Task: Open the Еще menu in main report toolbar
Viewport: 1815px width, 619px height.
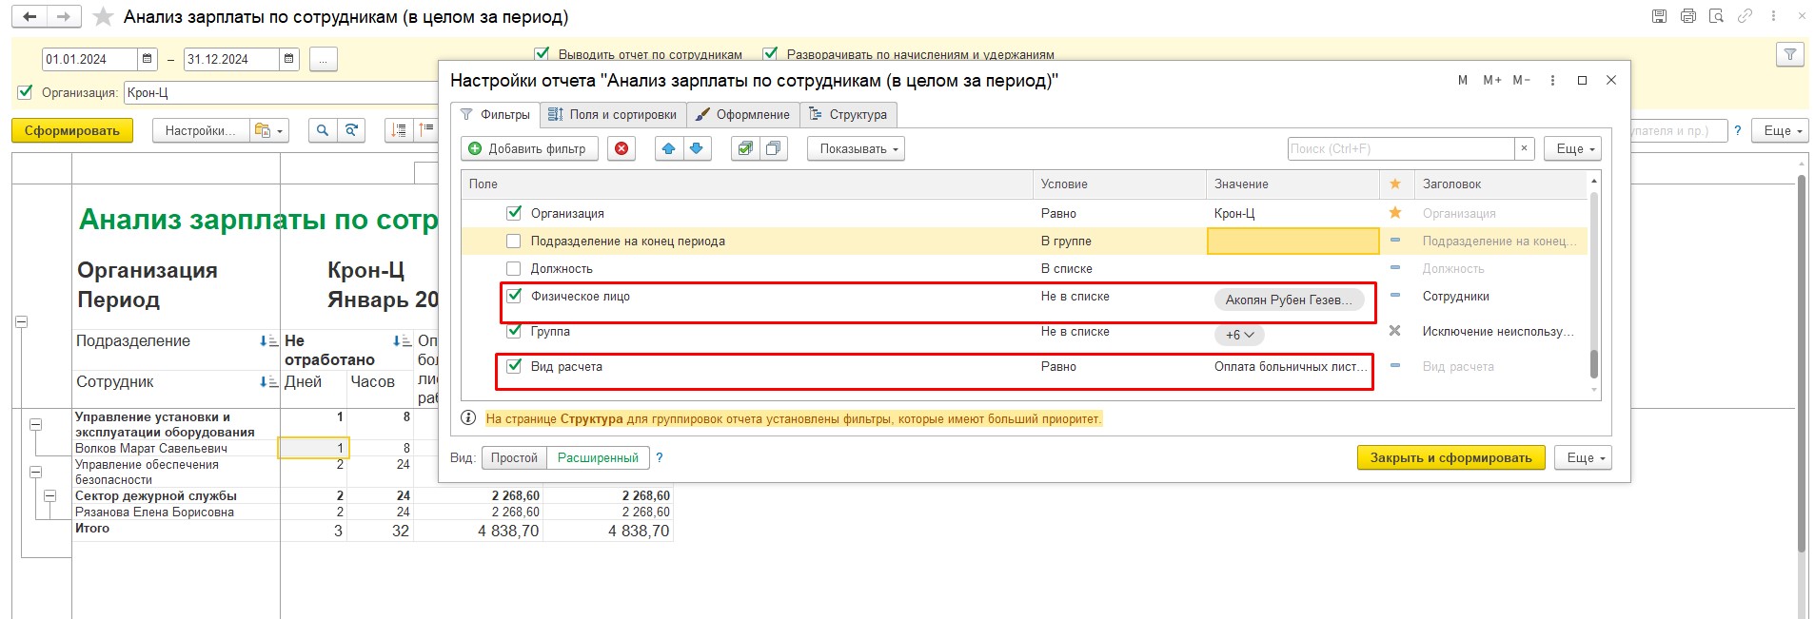Action: click(1781, 130)
